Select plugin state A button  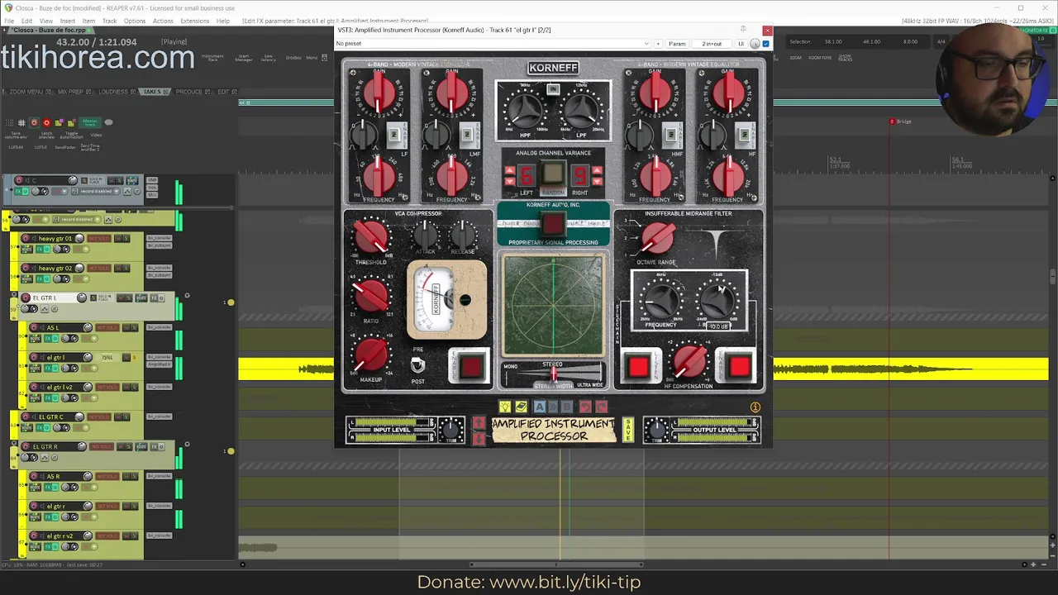(539, 407)
